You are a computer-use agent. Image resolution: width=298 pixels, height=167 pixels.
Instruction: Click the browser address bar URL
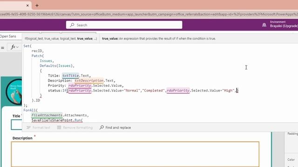pos(149,14)
